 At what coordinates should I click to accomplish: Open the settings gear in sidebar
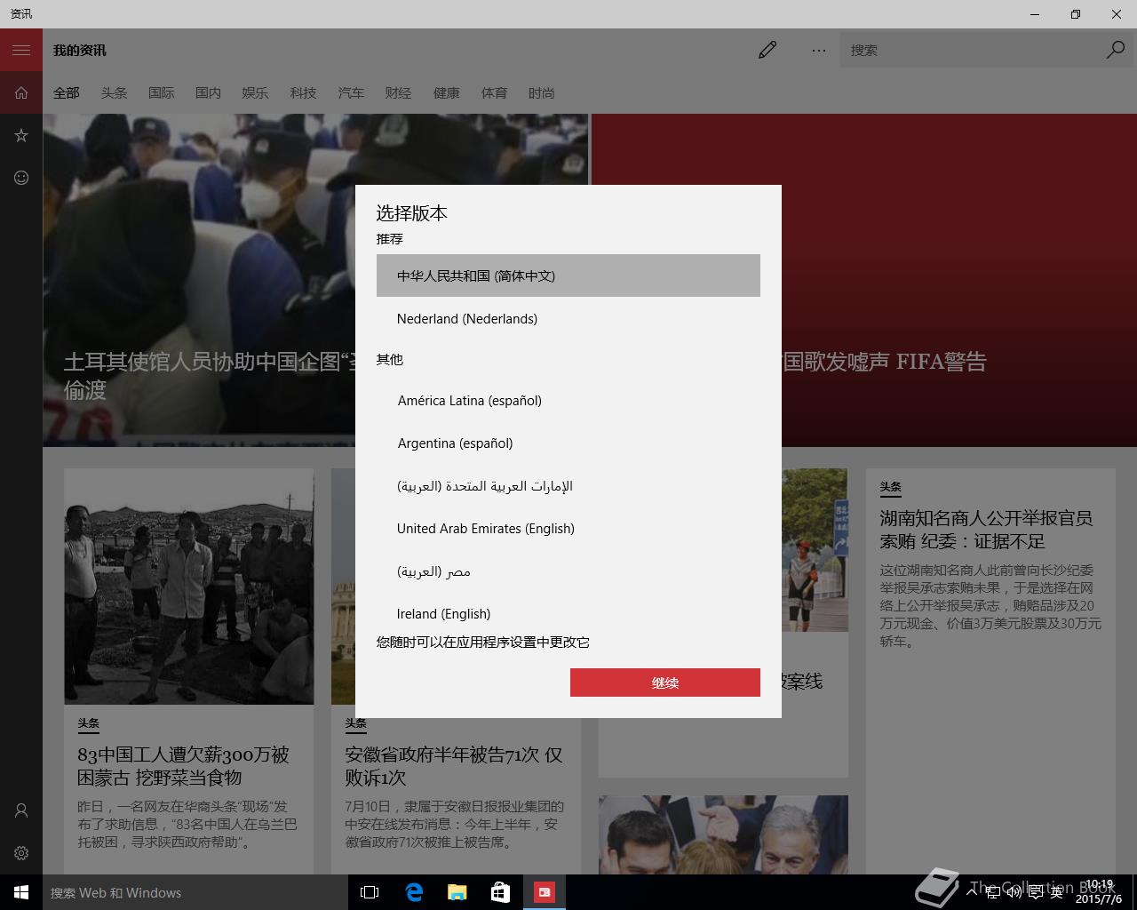[21, 853]
